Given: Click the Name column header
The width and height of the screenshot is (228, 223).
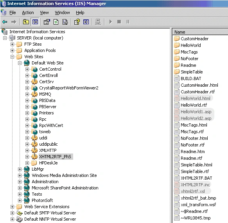Looking at the screenshot, I should (200, 32).
